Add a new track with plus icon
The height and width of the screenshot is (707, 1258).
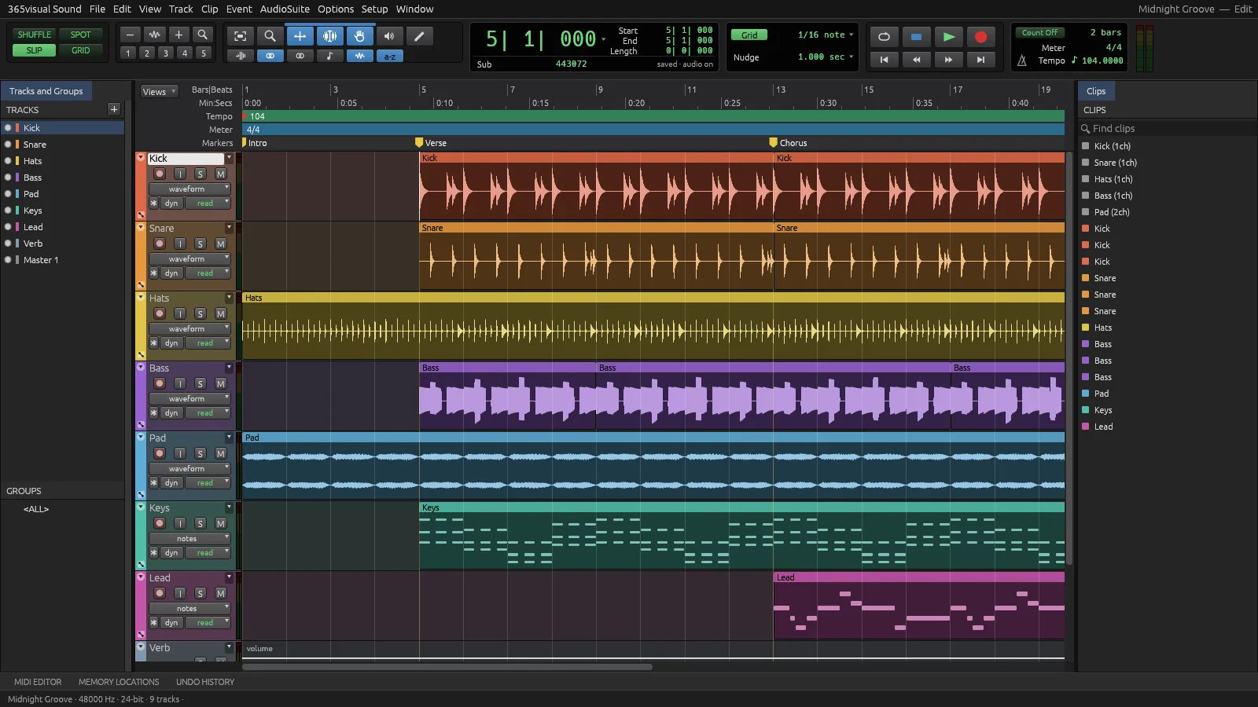[114, 109]
